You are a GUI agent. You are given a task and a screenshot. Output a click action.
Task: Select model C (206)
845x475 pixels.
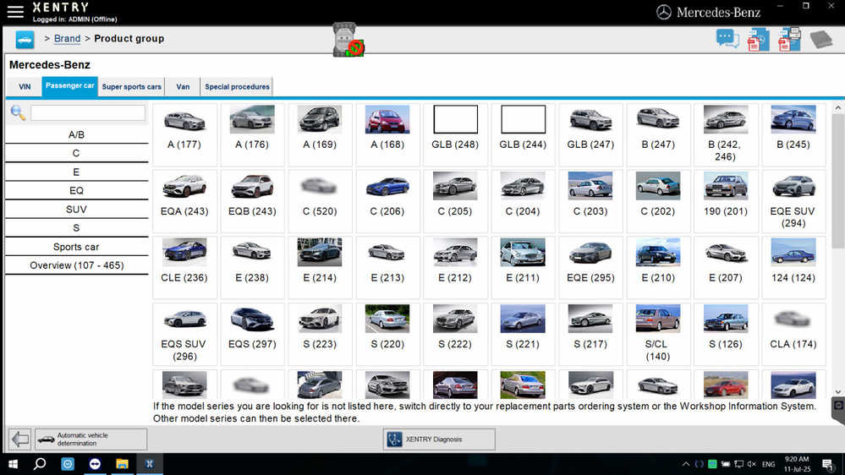click(387, 201)
